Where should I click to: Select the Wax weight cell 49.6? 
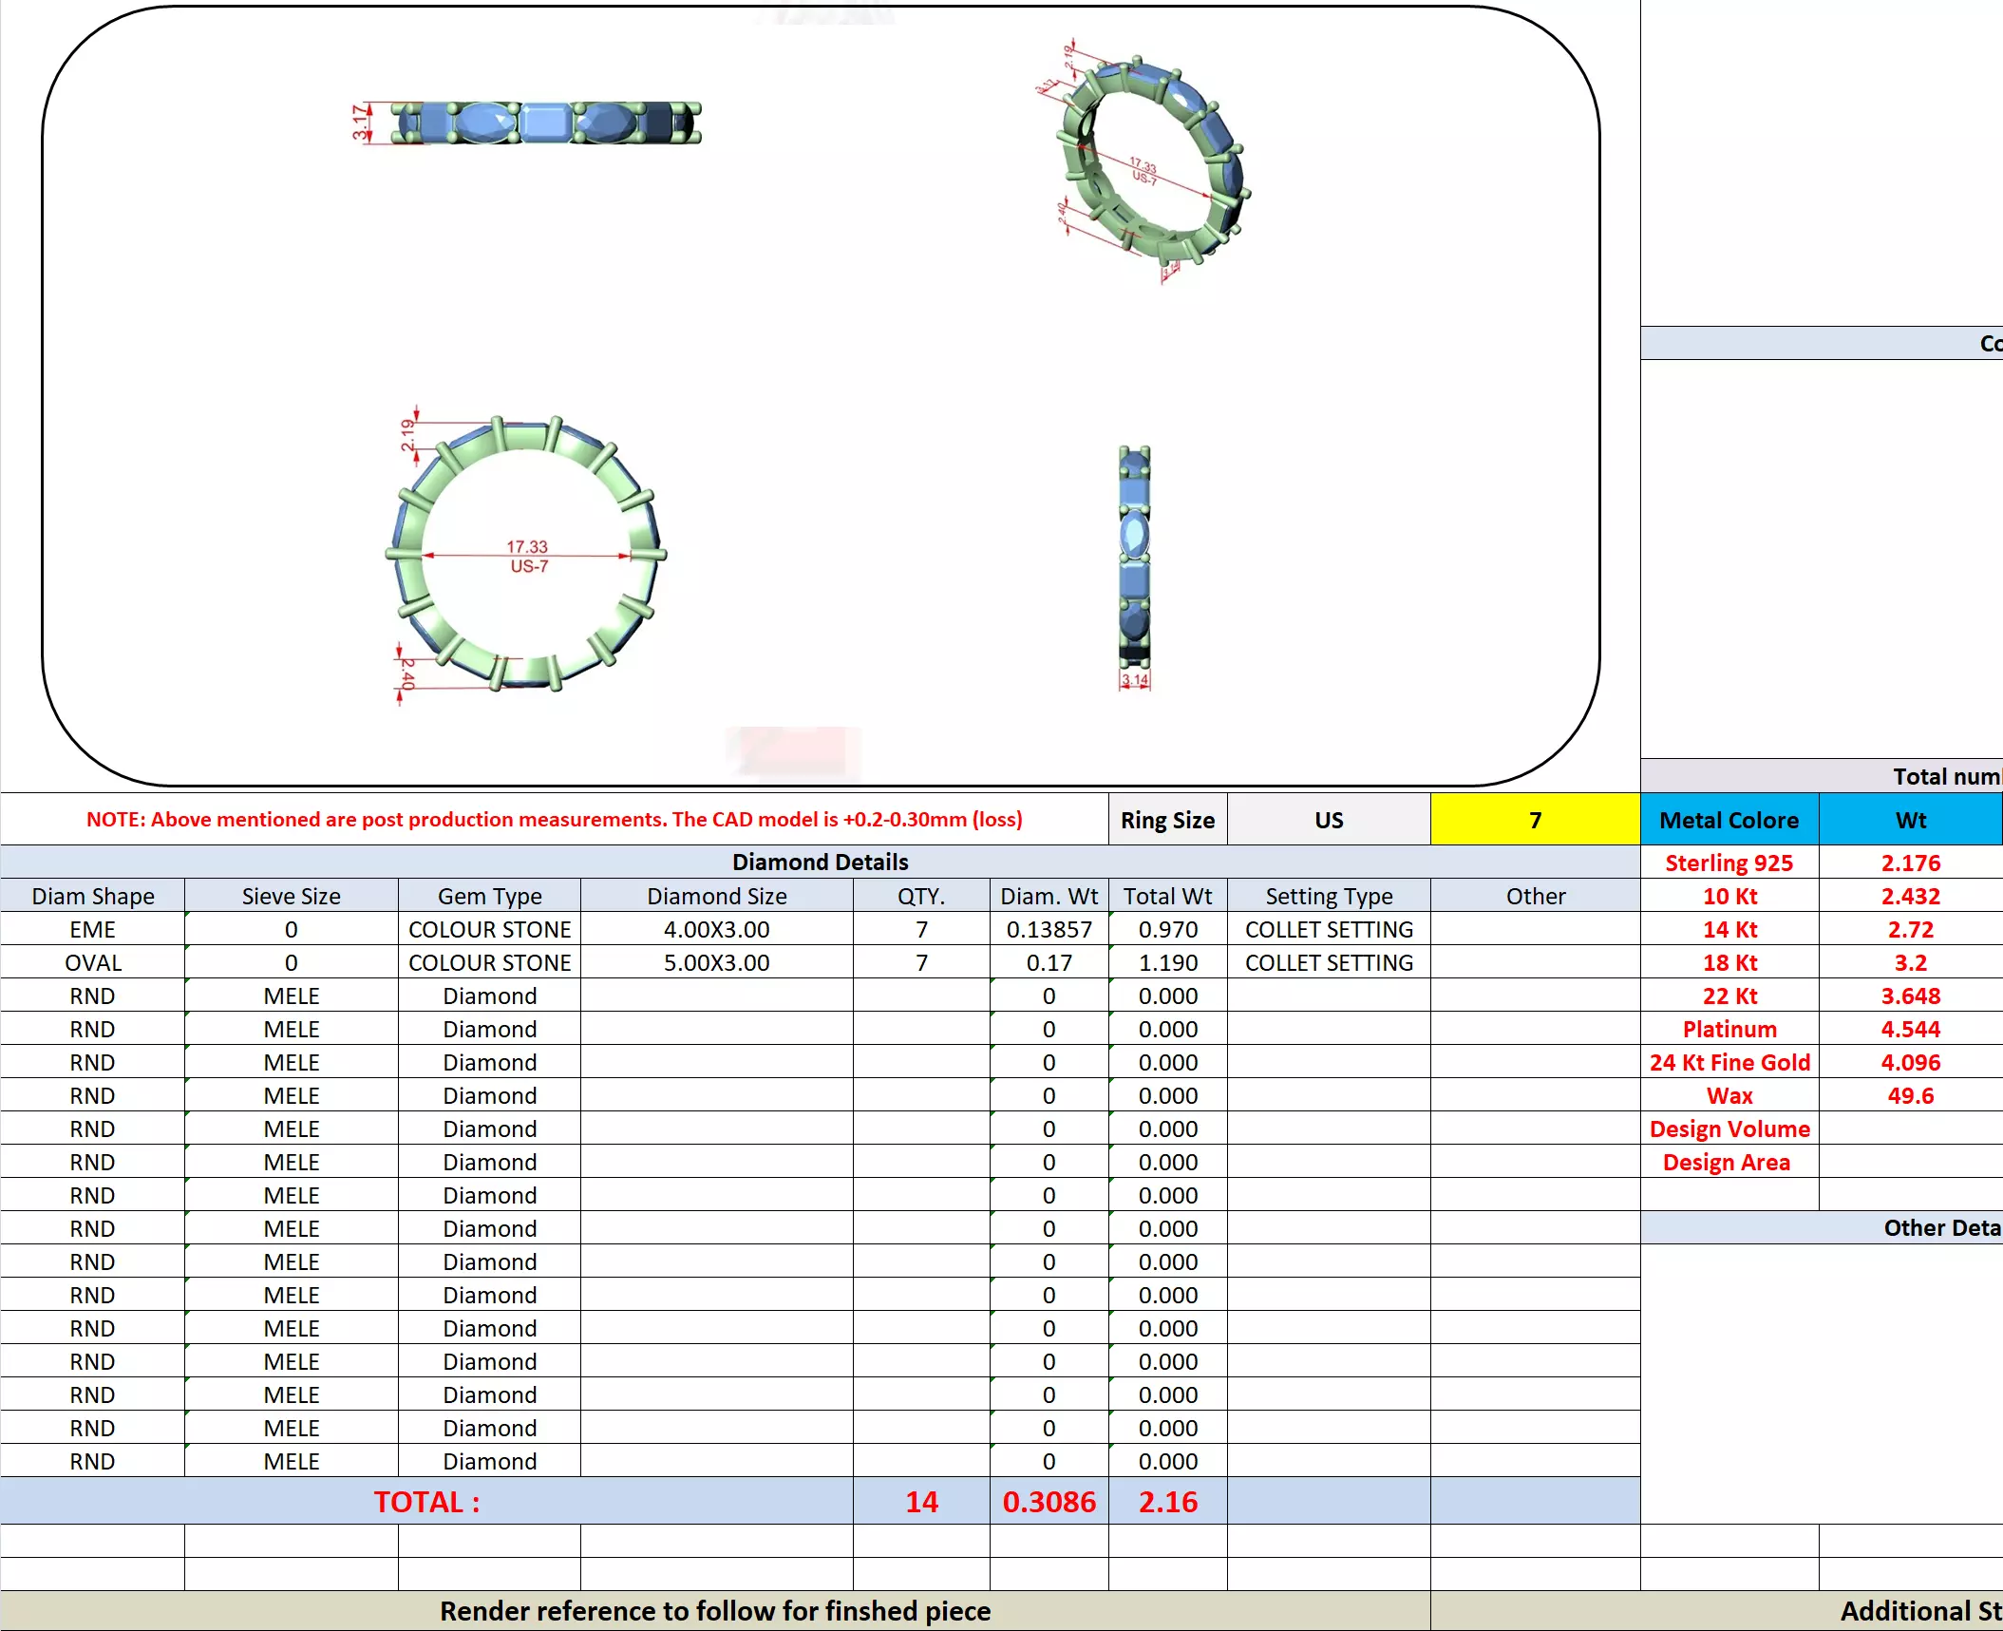(1910, 1095)
